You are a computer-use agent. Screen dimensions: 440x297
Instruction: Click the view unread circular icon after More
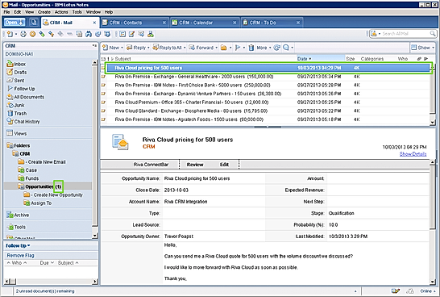277,48
